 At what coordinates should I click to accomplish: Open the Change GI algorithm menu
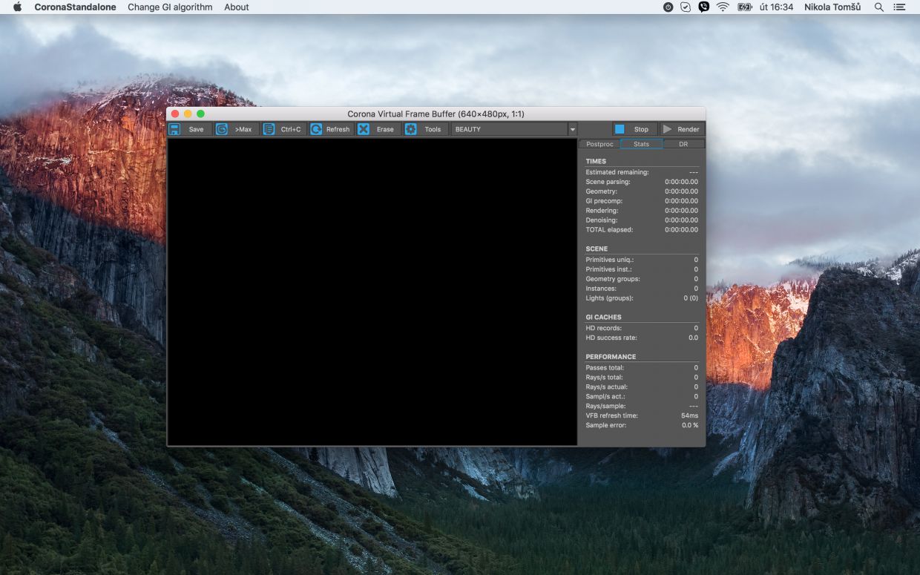[x=170, y=7]
